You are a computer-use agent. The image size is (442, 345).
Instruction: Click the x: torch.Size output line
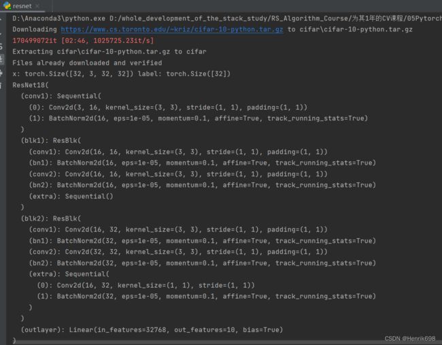pyautogui.click(x=121, y=74)
